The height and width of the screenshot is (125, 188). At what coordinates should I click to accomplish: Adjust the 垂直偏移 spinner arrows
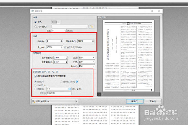click(x=67, y=62)
